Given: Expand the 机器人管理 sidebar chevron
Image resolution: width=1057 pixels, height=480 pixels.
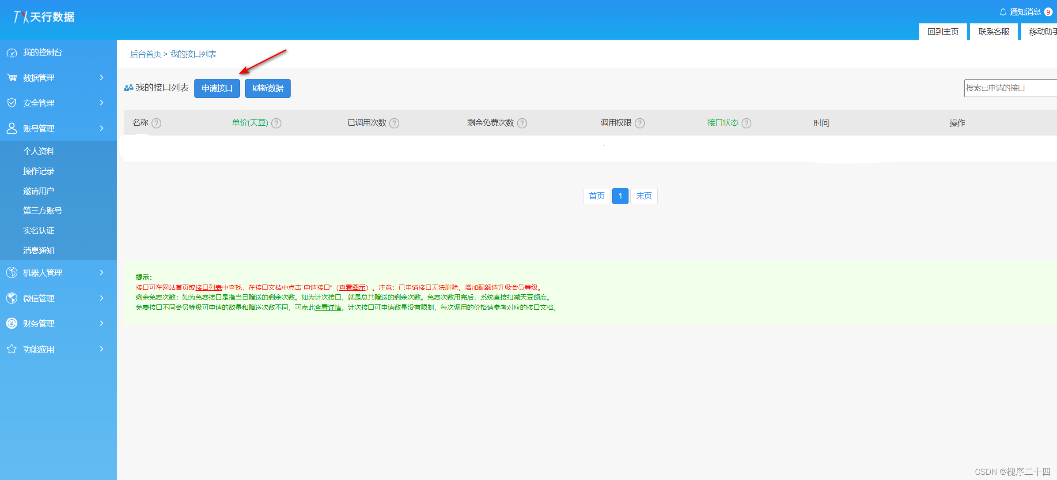Looking at the screenshot, I should pos(102,273).
